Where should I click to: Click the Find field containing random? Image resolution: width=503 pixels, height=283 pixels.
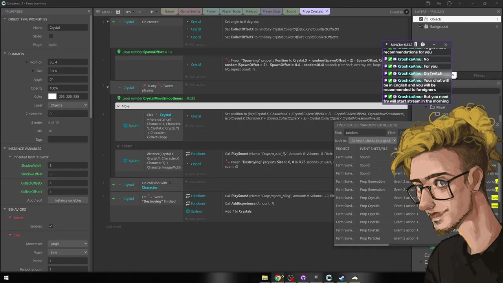point(364,133)
